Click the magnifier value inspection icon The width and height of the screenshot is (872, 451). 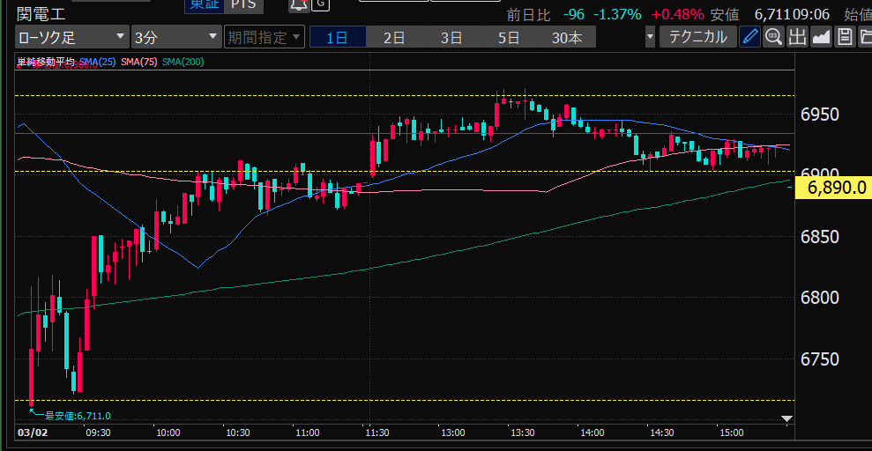click(773, 36)
